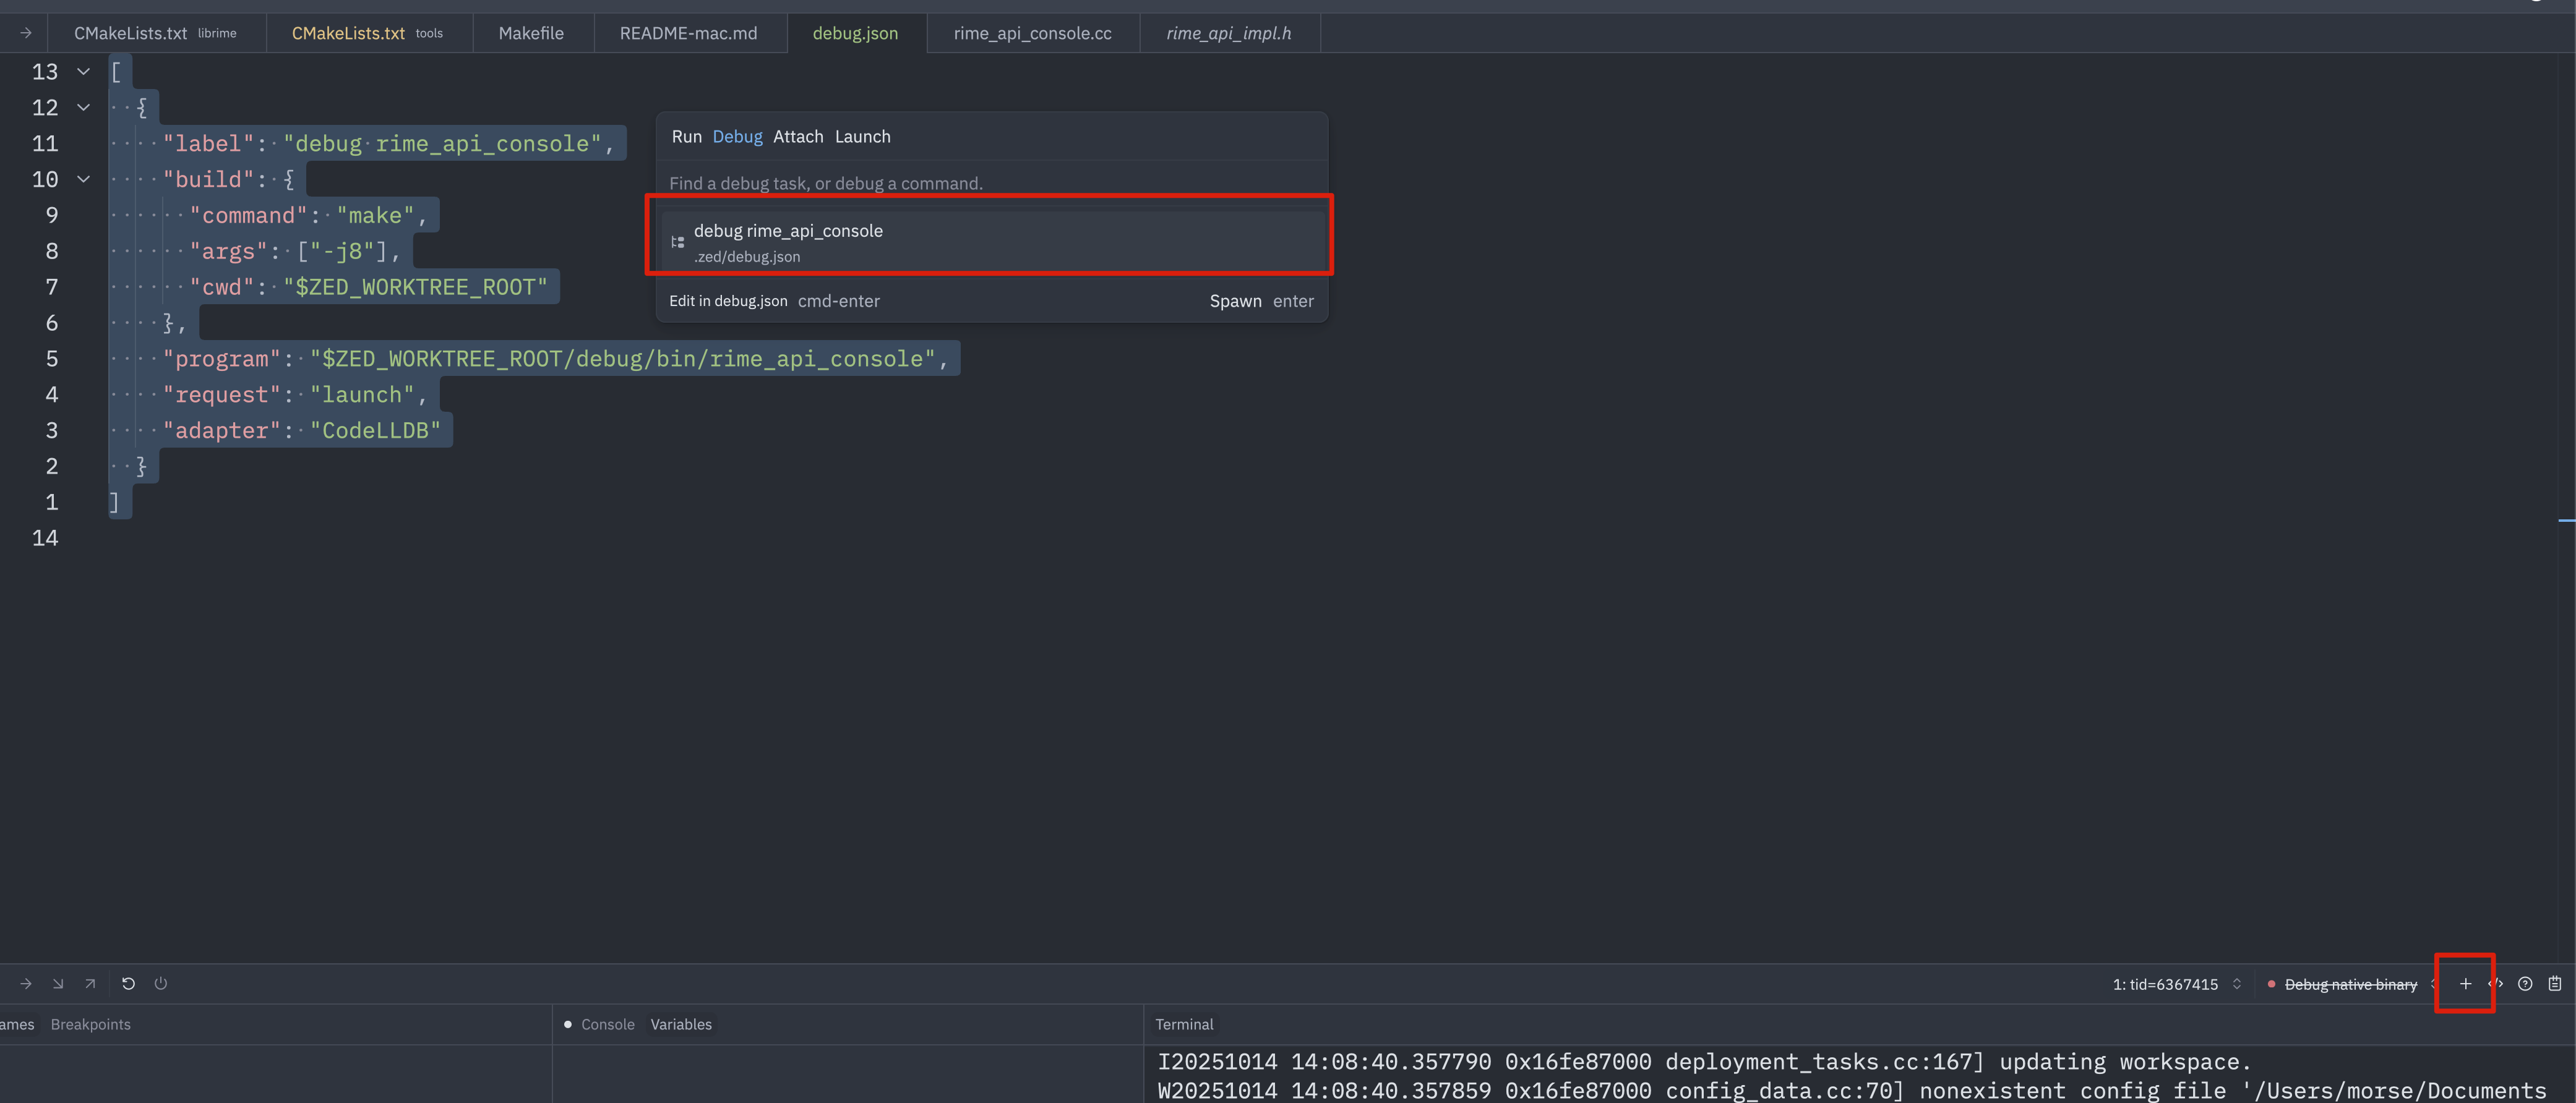Click the plus icon for new debug session
The image size is (2576, 1103).
pyautogui.click(x=2465, y=984)
